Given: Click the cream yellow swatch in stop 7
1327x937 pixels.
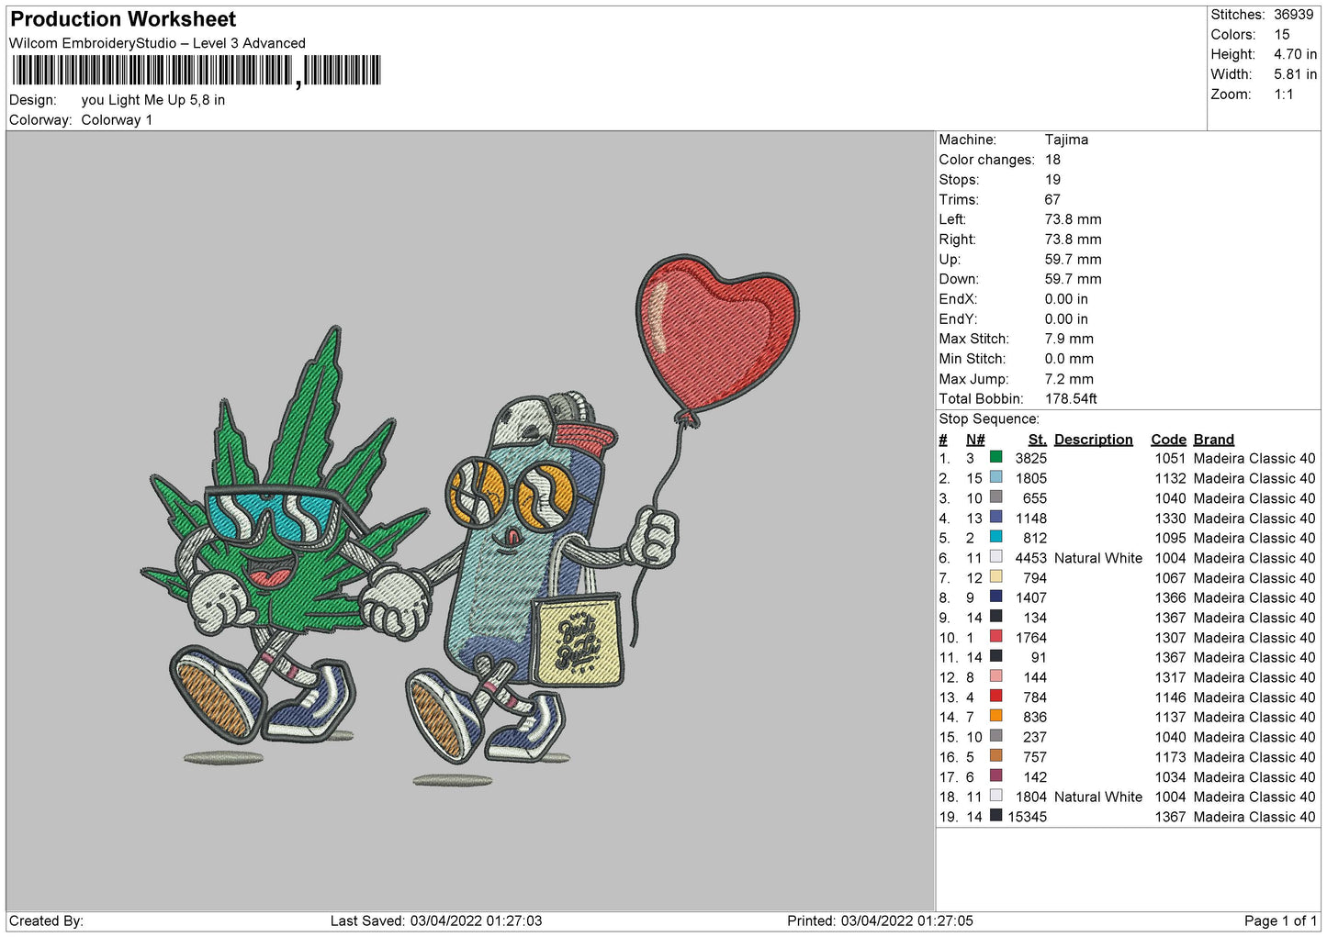Looking at the screenshot, I should (995, 576).
